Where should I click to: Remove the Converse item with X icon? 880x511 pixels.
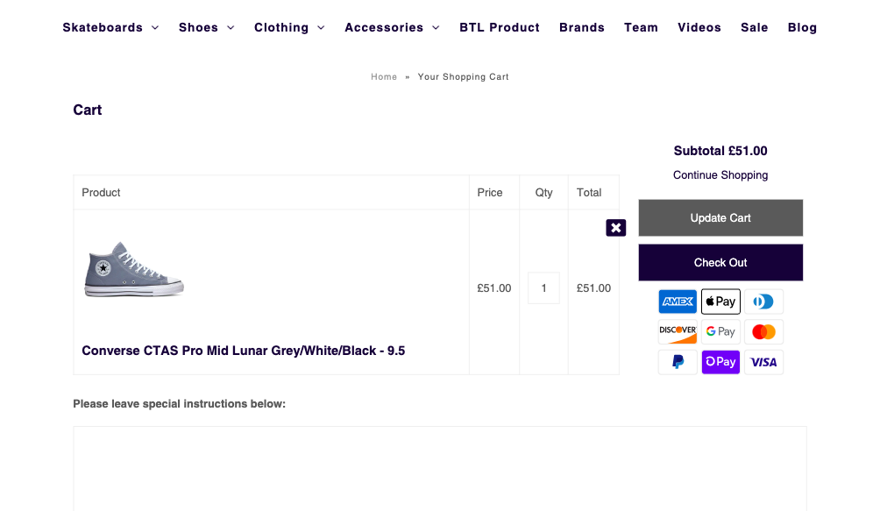tap(615, 228)
